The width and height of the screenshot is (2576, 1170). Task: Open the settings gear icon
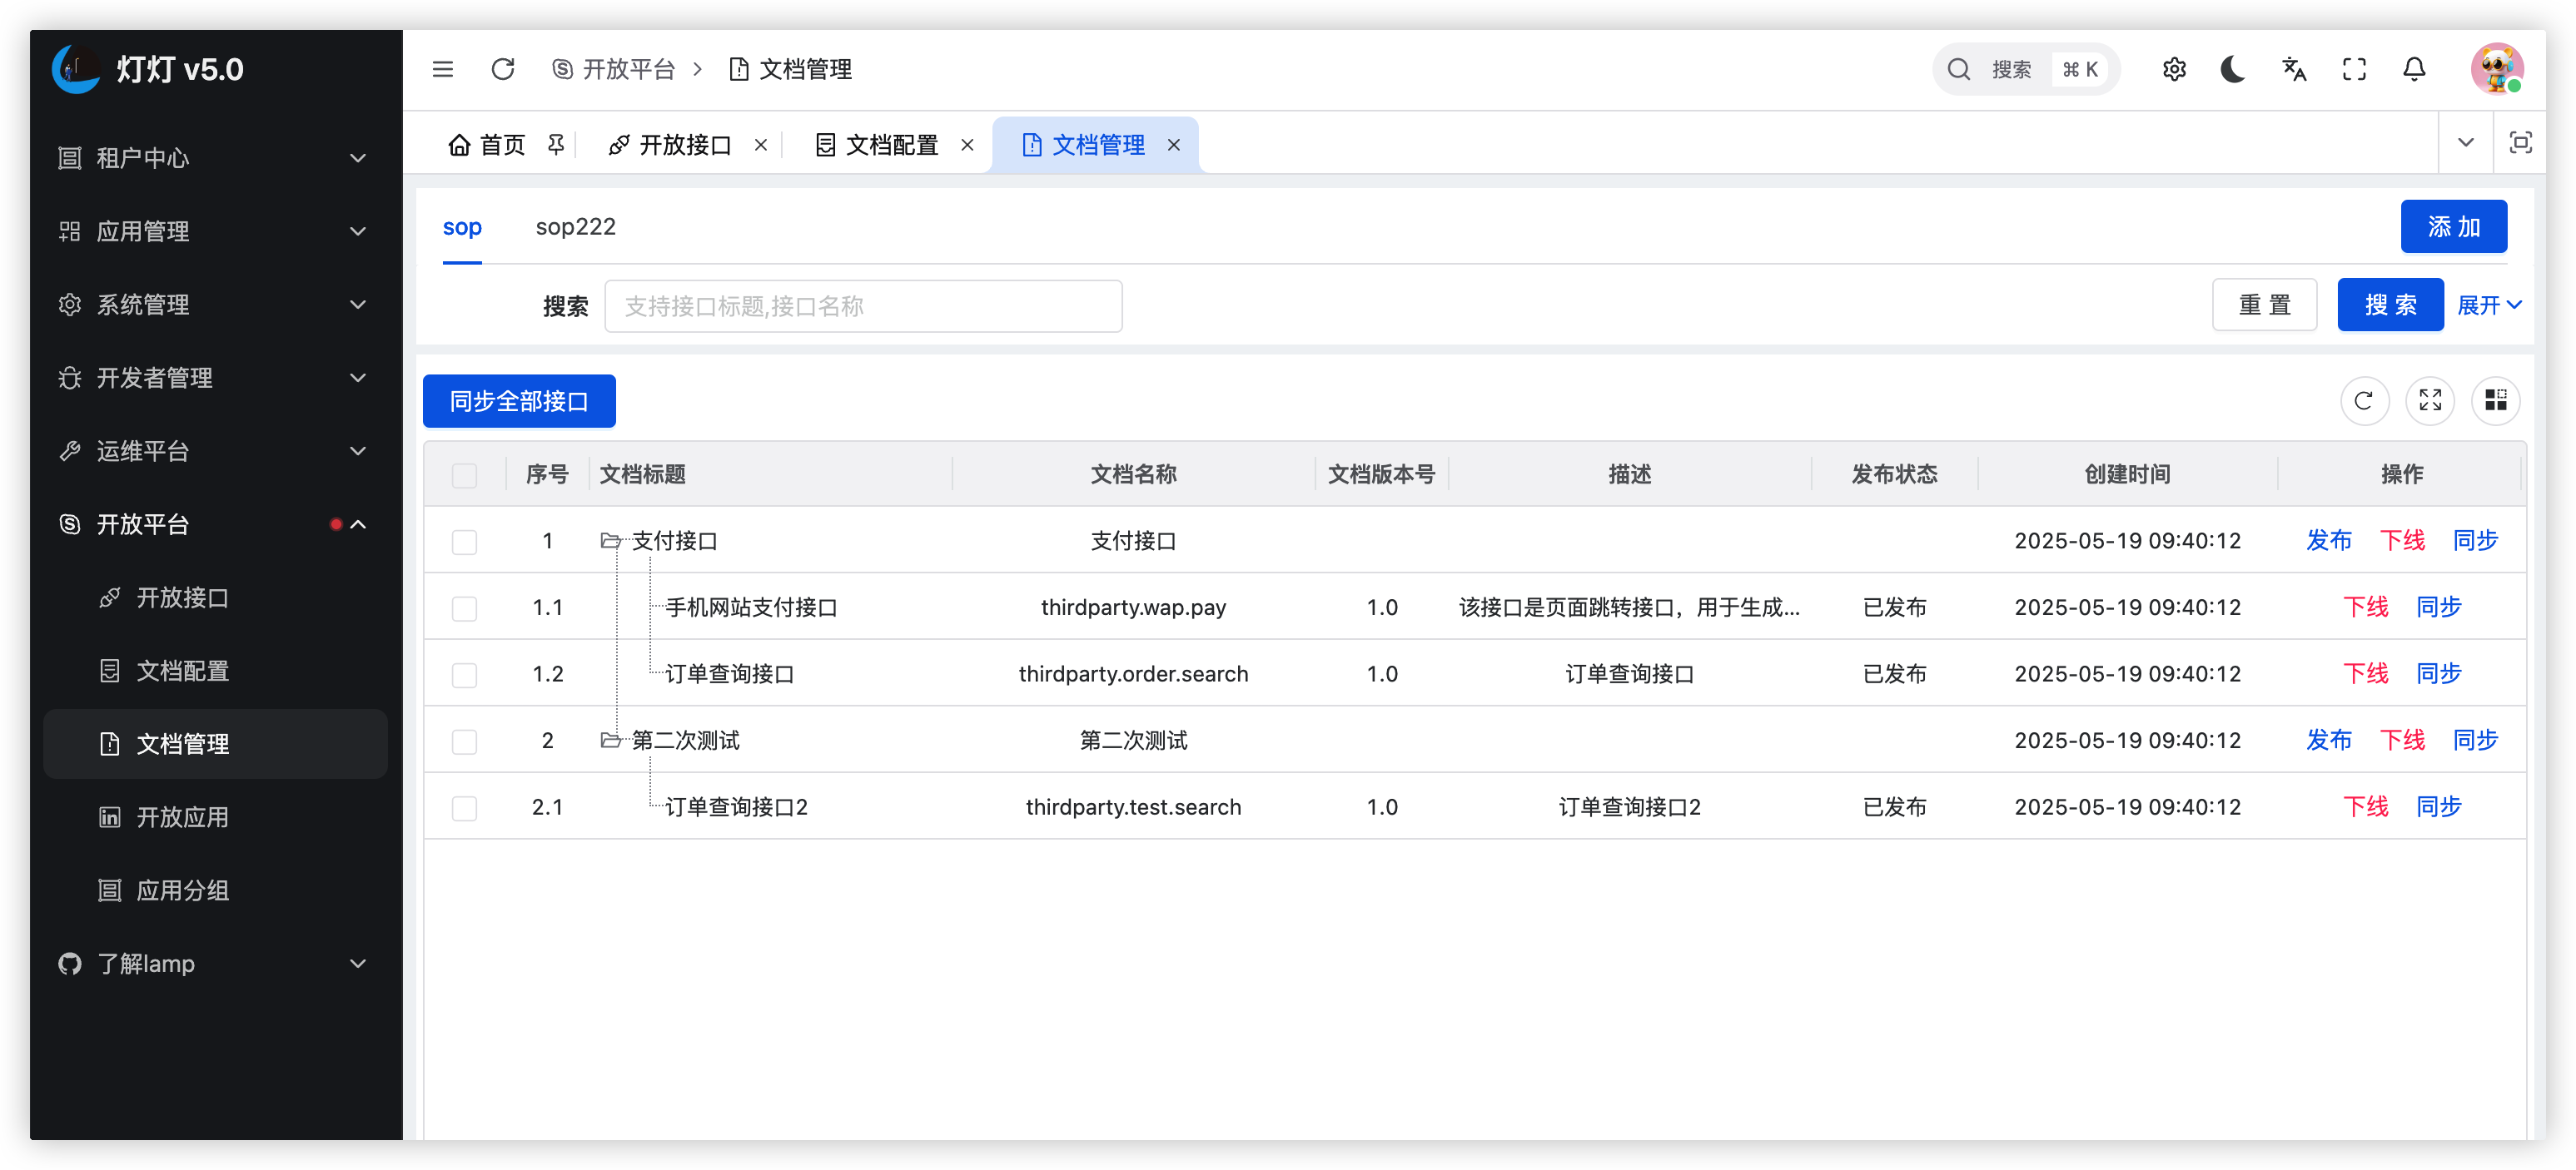(x=2174, y=69)
